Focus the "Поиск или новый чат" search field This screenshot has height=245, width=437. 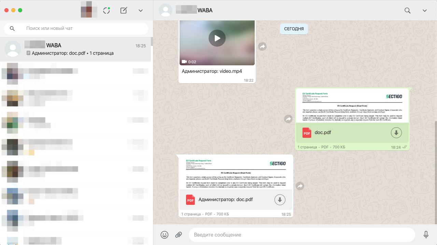point(76,29)
